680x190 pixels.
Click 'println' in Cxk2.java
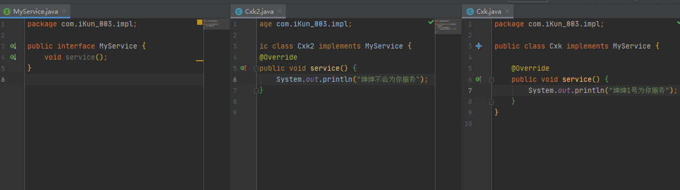tap(337, 79)
